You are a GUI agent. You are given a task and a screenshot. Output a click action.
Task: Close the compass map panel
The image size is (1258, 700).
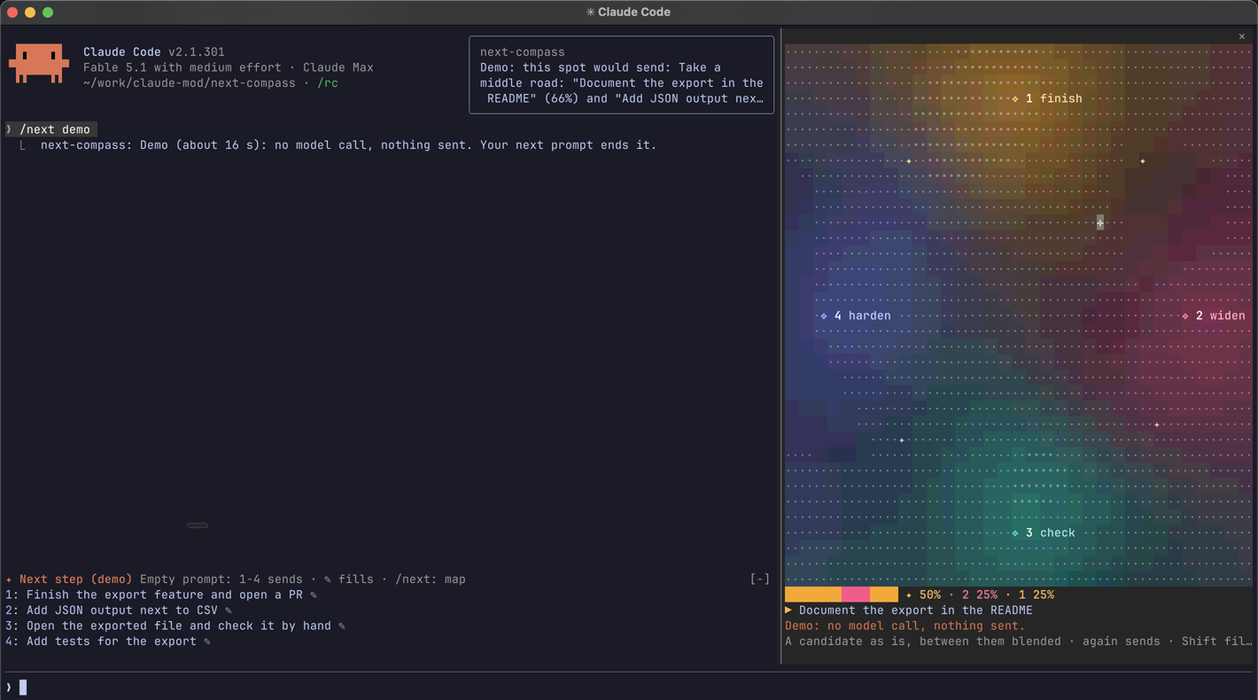tap(1242, 36)
